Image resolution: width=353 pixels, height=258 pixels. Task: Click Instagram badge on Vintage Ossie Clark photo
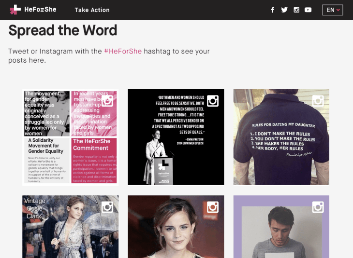click(x=107, y=207)
